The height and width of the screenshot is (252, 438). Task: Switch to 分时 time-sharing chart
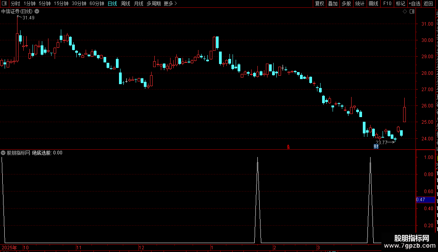pyautogui.click(x=16, y=3)
